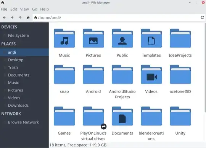Open the View menu
The image size is (206, 148).
tap(24, 9)
